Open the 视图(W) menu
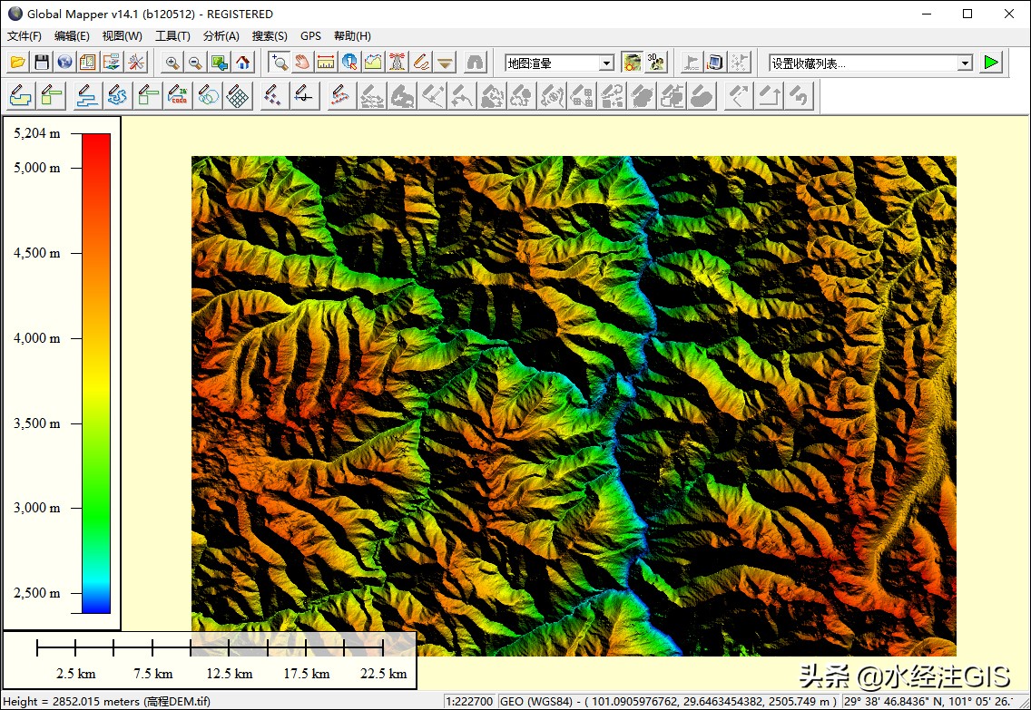 point(122,36)
